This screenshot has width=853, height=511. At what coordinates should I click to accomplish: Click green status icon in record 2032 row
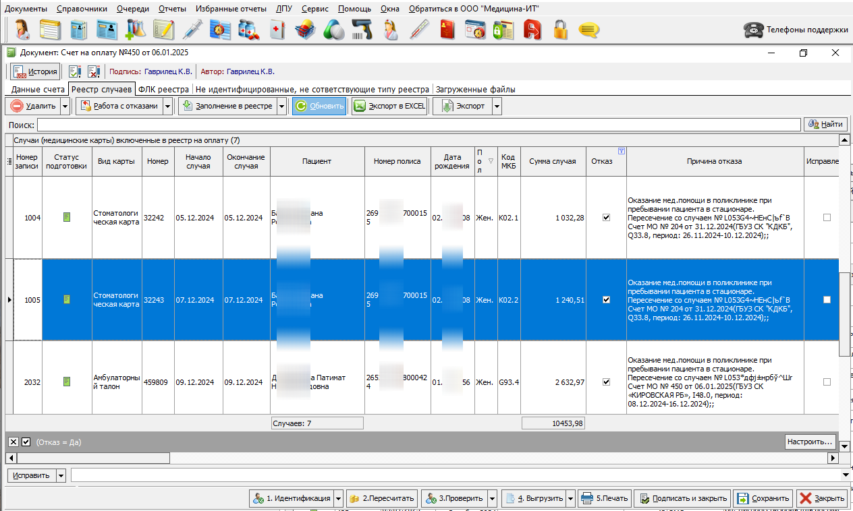click(67, 382)
